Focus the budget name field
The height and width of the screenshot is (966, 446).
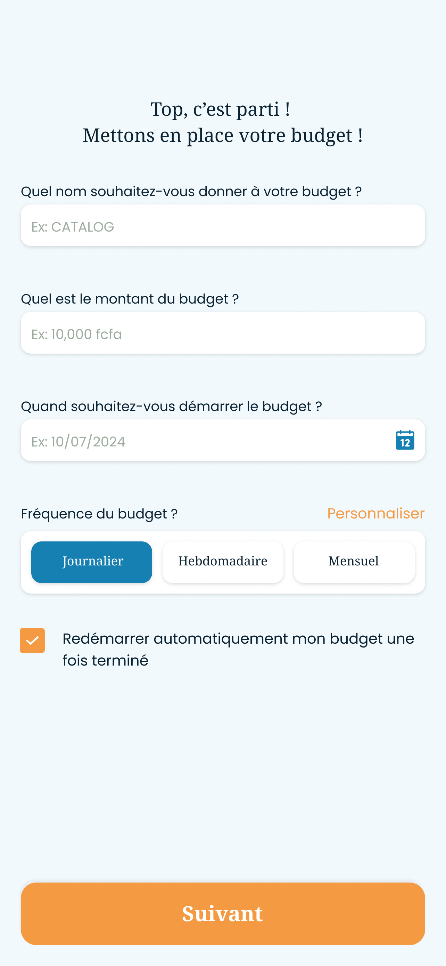click(223, 225)
